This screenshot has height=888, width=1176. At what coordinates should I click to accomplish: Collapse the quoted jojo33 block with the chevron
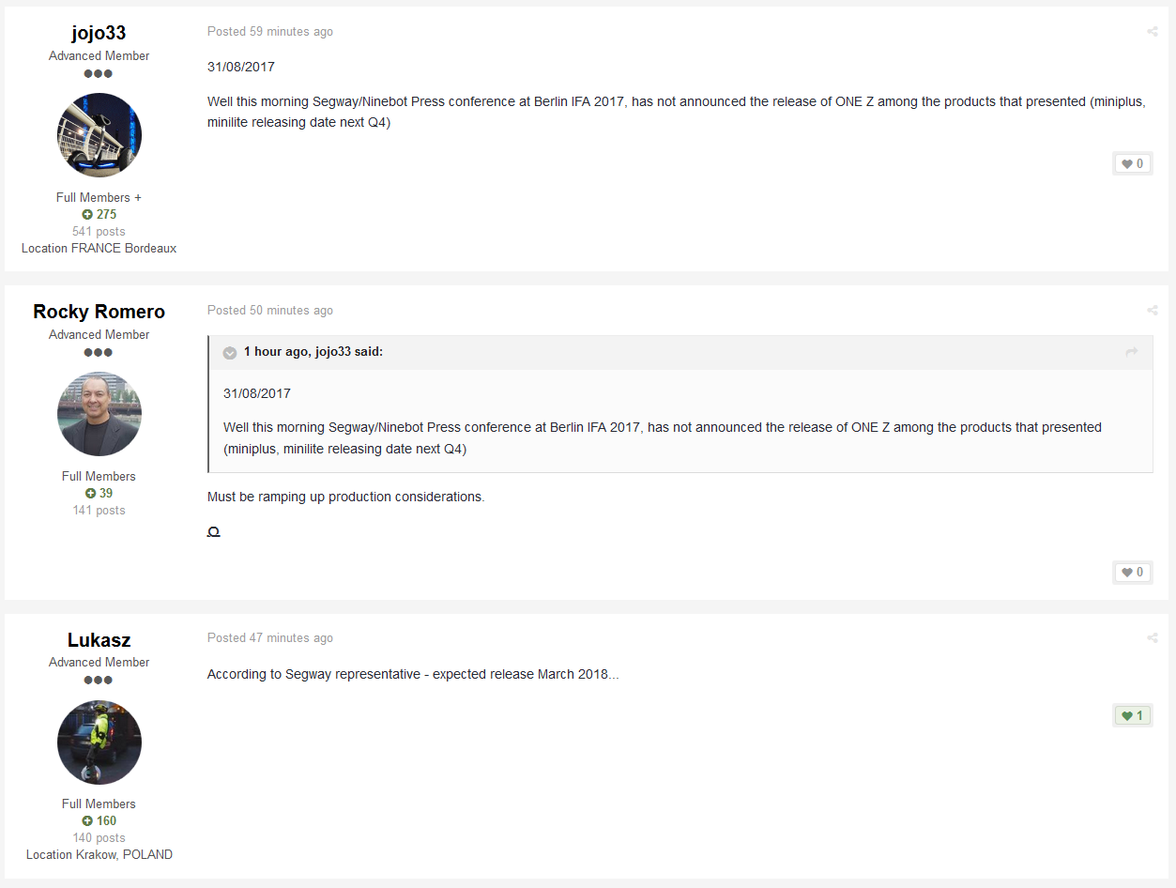pyautogui.click(x=230, y=353)
